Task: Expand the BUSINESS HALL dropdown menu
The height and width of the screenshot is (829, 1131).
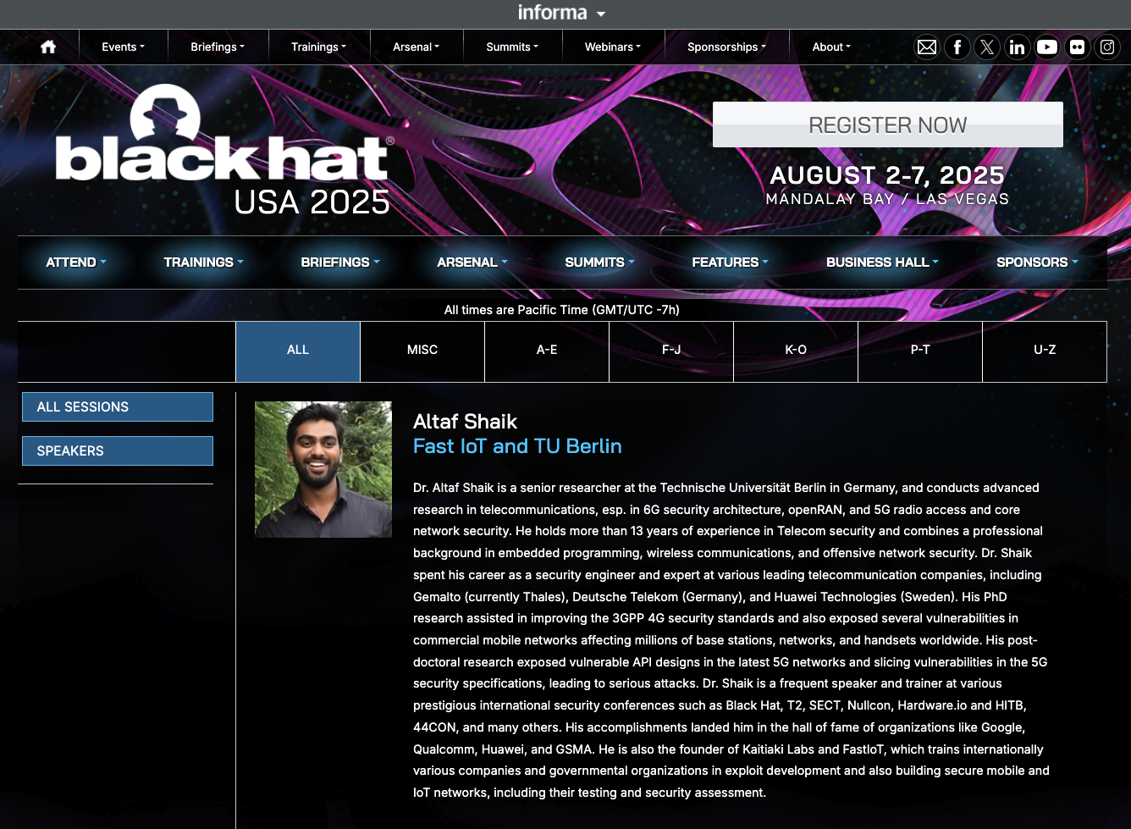Action: (x=881, y=263)
